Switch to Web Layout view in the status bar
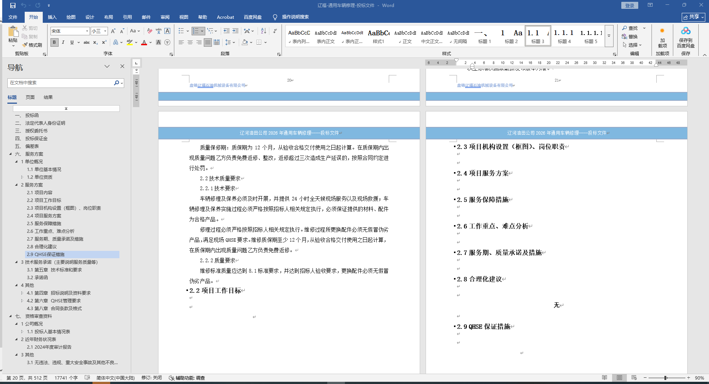Viewport: 709px width, 384px height. pyautogui.click(x=634, y=378)
